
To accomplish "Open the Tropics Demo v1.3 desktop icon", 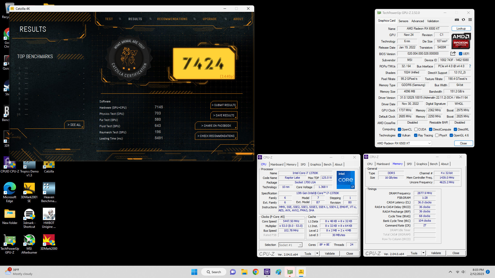I will 29,169.
